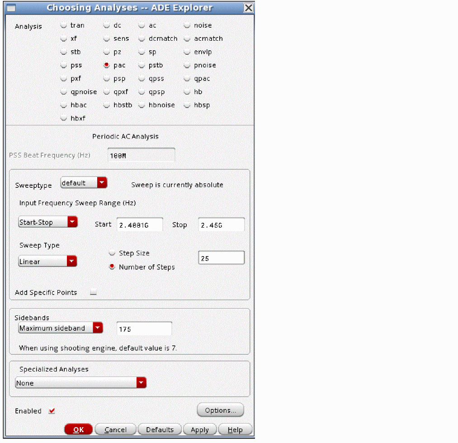The image size is (458, 443).
Task: Choose the qpac analysis radio button
Action: tap(187, 78)
